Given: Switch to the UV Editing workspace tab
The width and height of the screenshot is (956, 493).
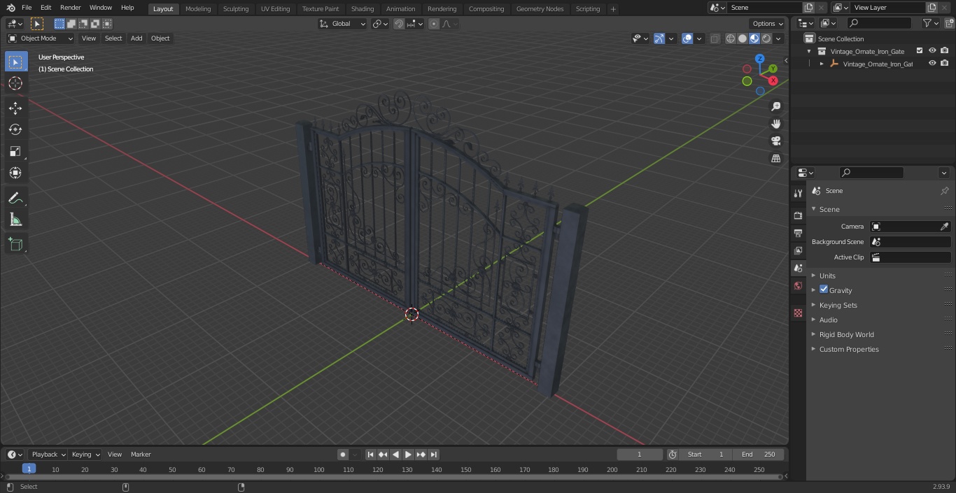Looking at the screenshot, I should tap(275, 9).
